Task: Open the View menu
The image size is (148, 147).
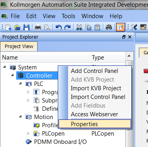Action: point(49,16)
